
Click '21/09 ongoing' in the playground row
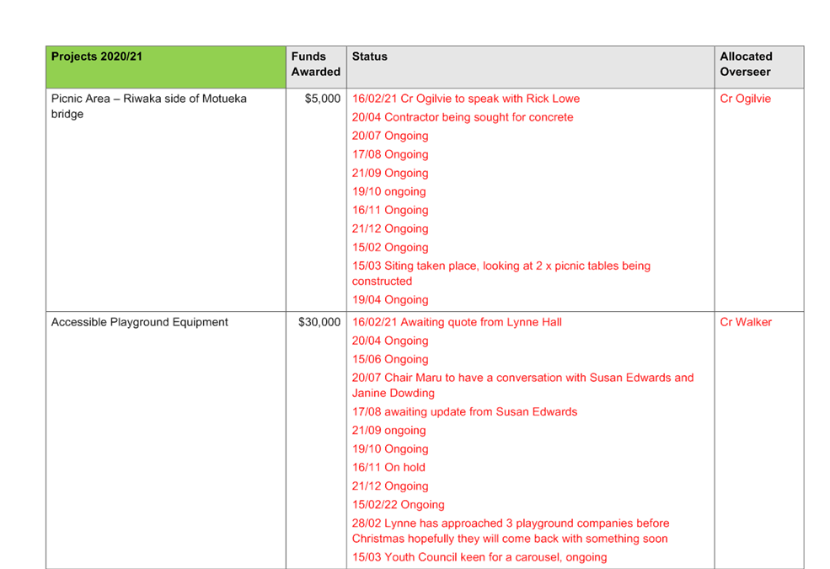click(389, 430)
